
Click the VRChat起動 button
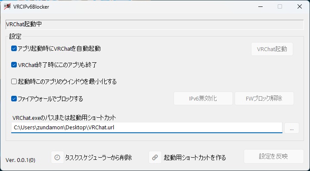[x=272, y=49]
